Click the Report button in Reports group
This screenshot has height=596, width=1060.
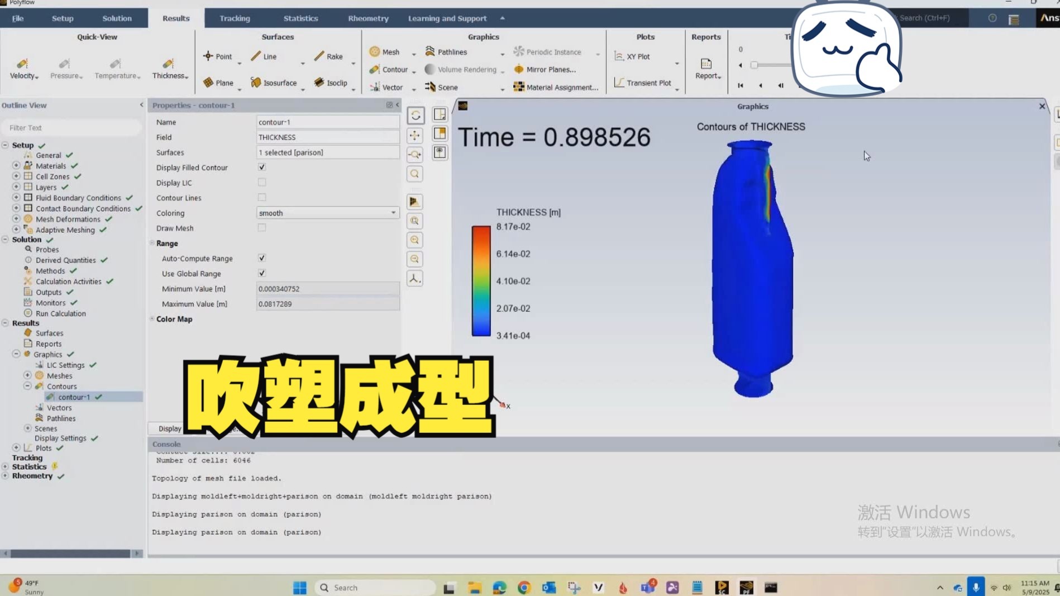[x=705, y=66]
